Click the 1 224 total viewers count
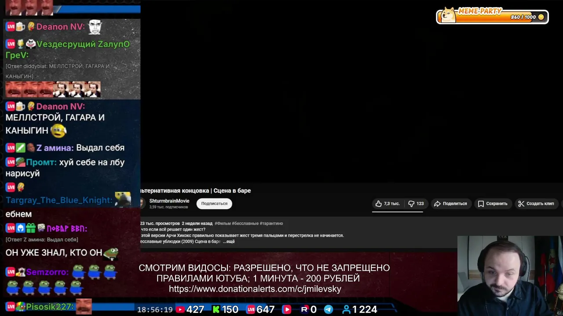The width and height of the screenshot is (563, 316). tap(365, 310)
